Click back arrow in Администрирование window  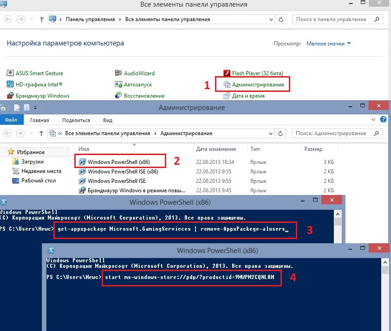pos(7,133)
